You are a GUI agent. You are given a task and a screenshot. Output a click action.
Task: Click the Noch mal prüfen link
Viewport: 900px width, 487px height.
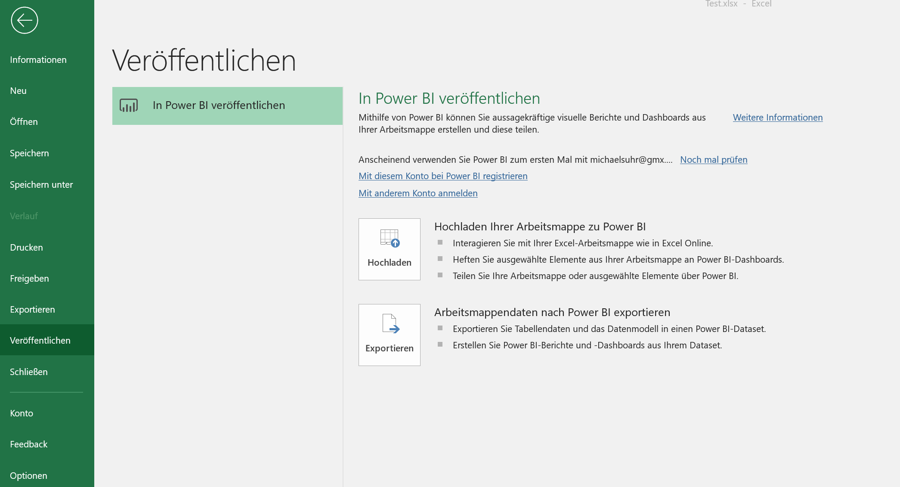pyautogui.click(x=714, y=160)
